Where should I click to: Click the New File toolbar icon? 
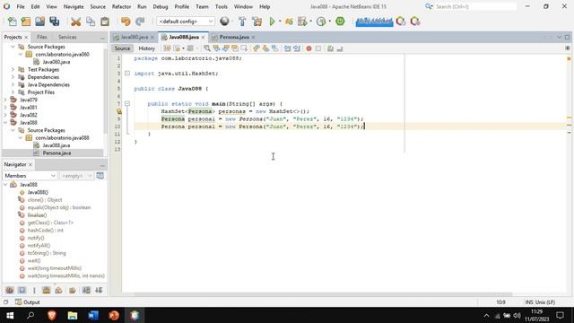click(12, 22)
